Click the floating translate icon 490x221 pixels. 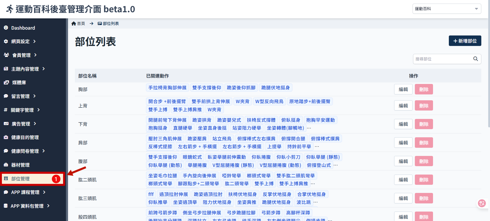pyautogui.click(x=482, y=203)
